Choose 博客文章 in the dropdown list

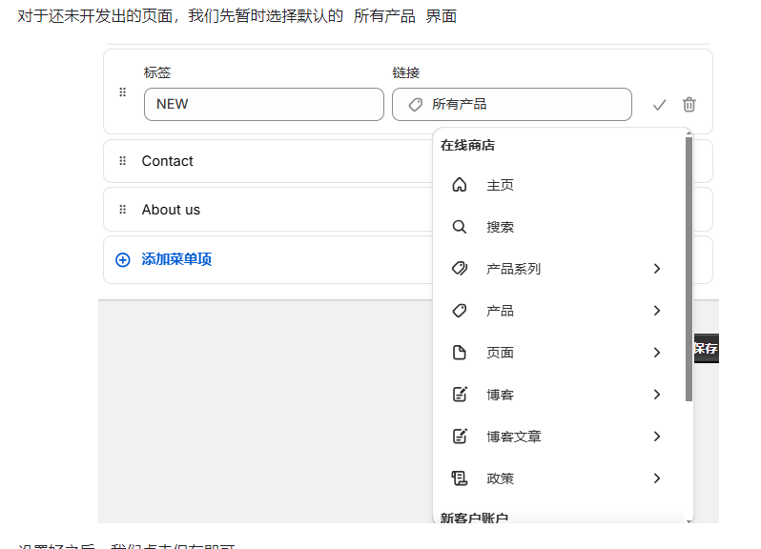pos(558,437)
